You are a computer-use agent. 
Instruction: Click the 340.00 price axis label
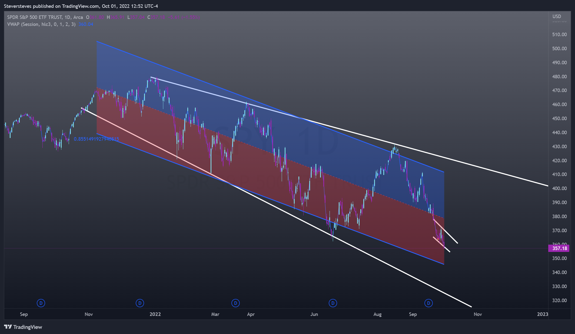click(559, 272)
